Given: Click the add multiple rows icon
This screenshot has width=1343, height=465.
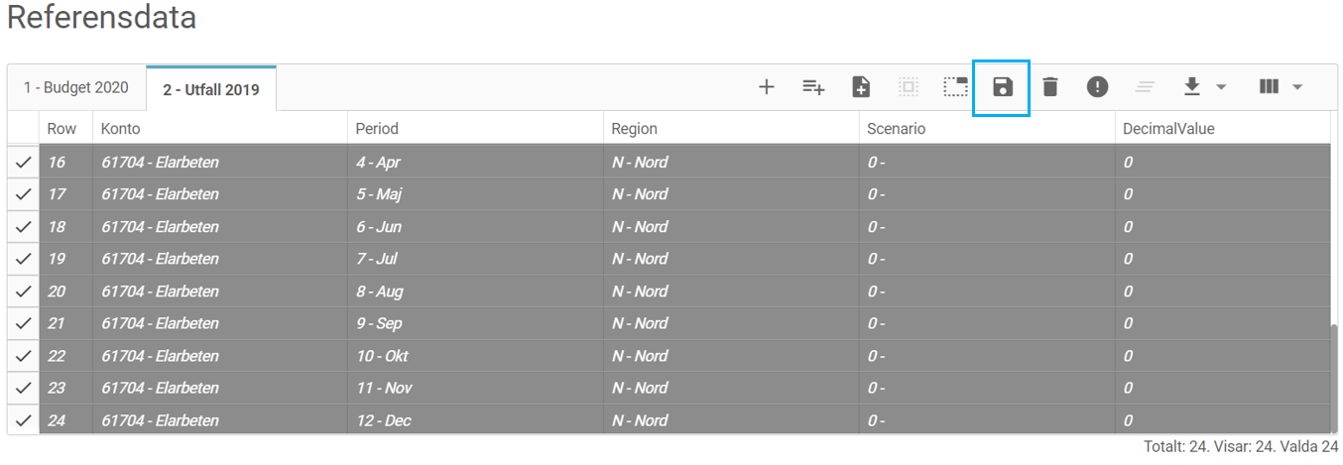Looking at the screenshot, I should pyautogui.click(x=813, y=87).
